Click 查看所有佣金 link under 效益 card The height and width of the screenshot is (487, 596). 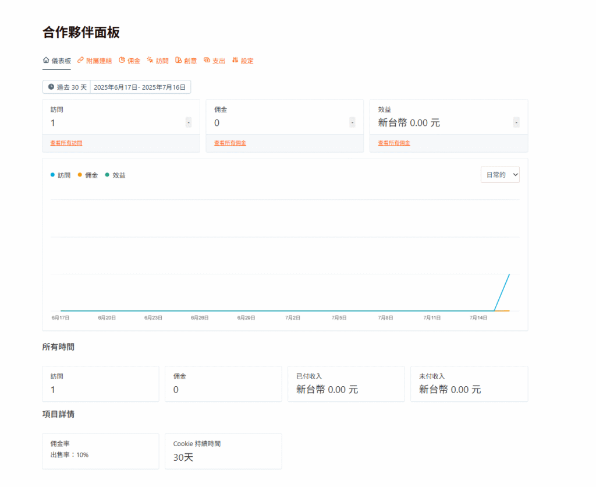(393, 143)
